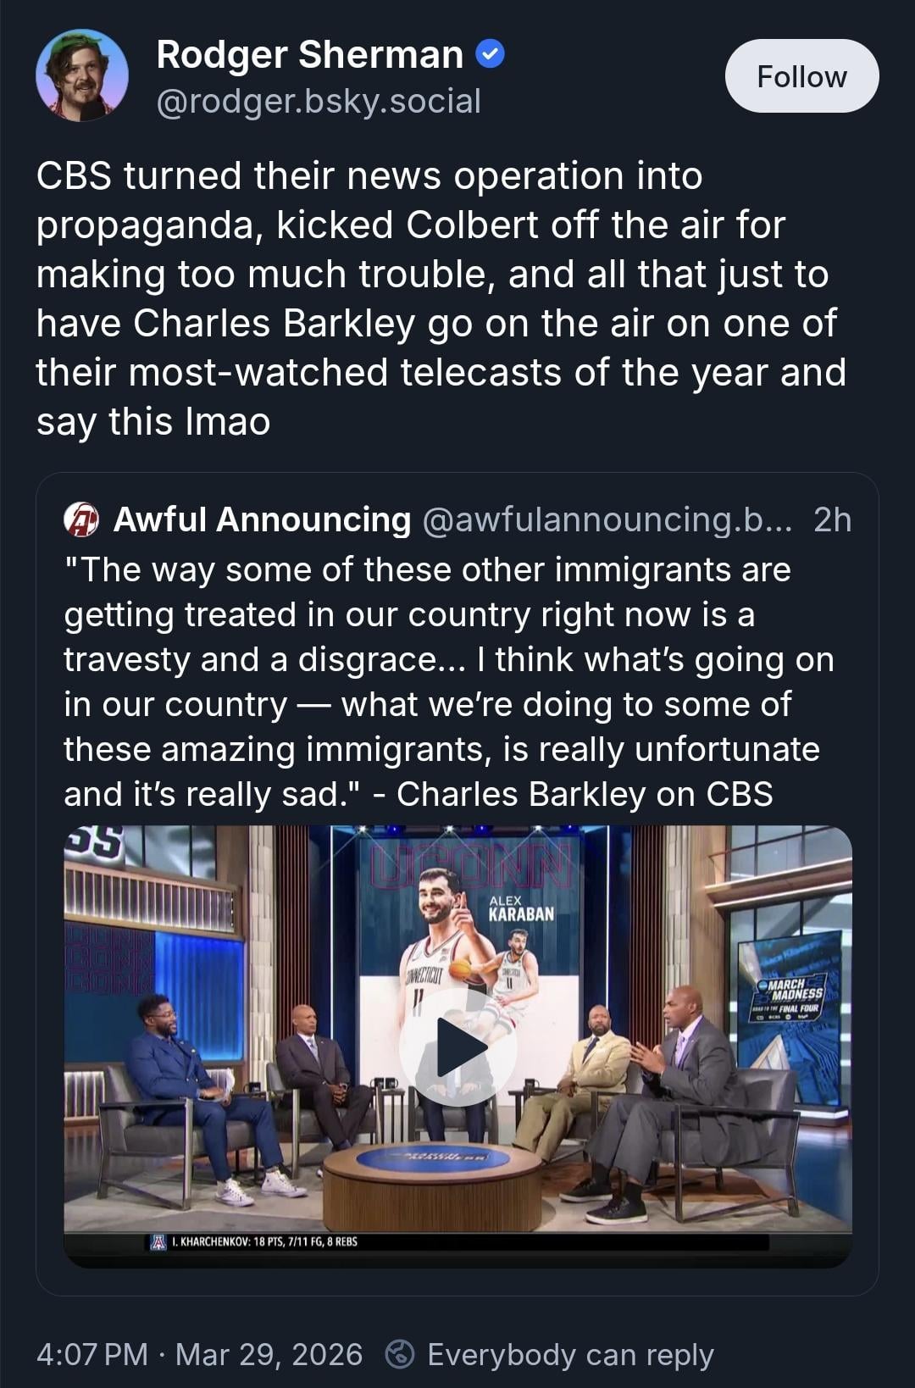Click the 2h timestamp on quoted post
Screen dimensions: 915x1388
coord(832,519)
